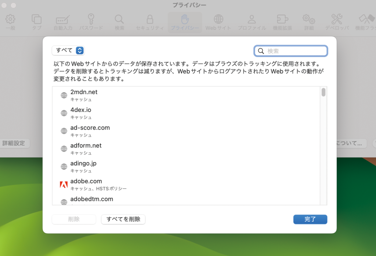376x256 pixels.
Task: Open the Webサイト settings pane
Action: [218, 22]
